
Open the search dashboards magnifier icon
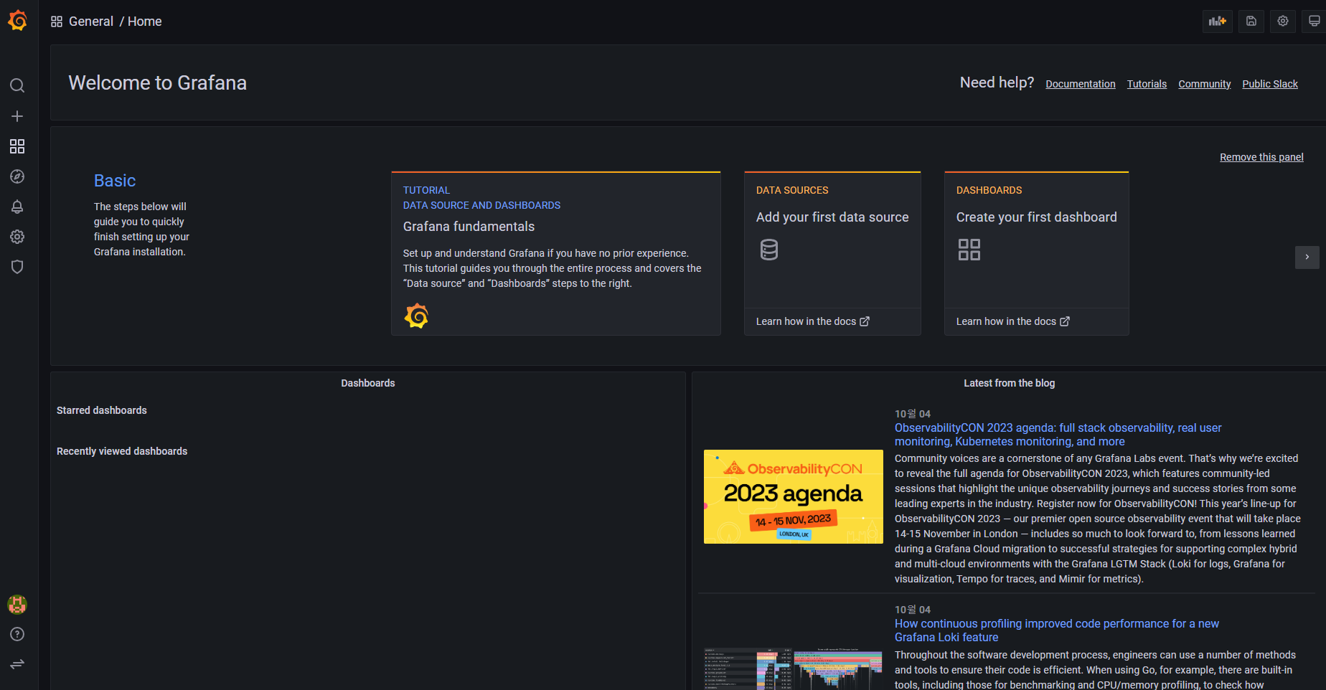coord(17,86)
